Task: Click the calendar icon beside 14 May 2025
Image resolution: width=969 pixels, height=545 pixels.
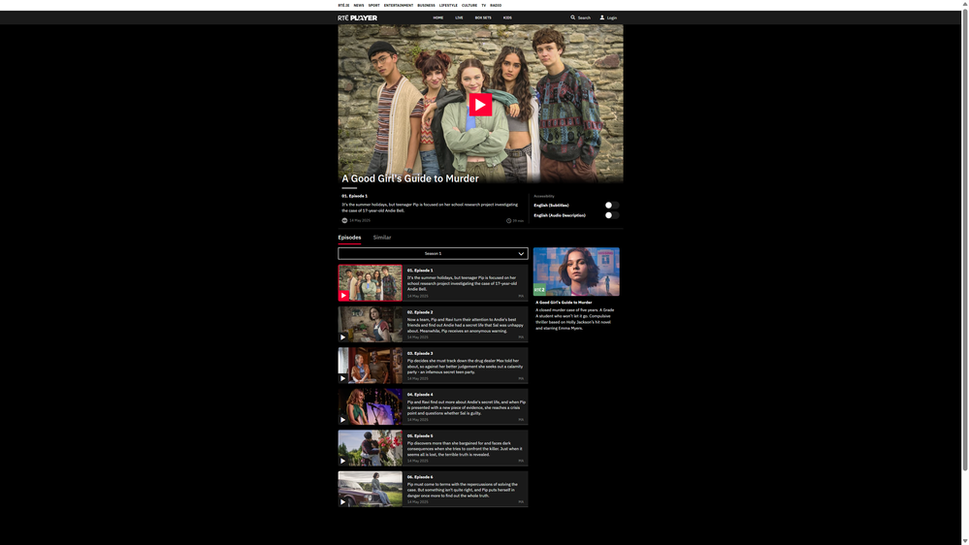Action: point(345,220)
